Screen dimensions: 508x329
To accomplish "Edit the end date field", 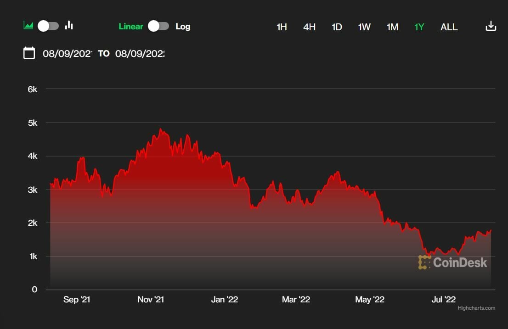I will coord(140,53).
